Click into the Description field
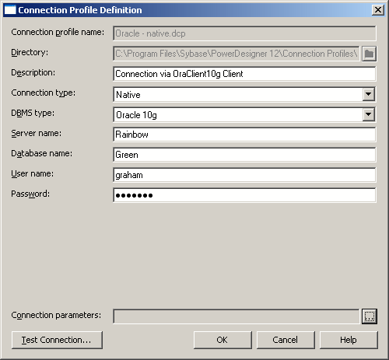 (x=244, y=74)
